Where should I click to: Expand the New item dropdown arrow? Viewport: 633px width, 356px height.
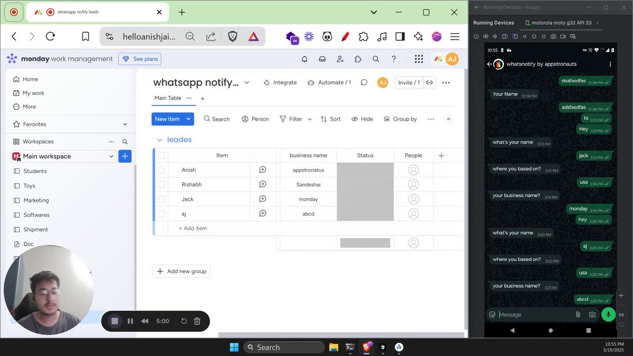188,119
